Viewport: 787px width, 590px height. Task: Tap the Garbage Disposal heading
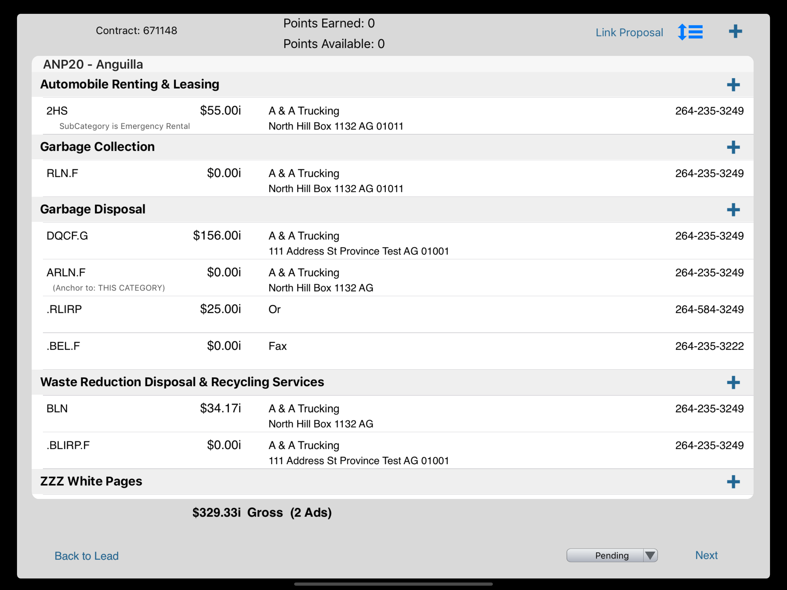[x=93, y=209]
